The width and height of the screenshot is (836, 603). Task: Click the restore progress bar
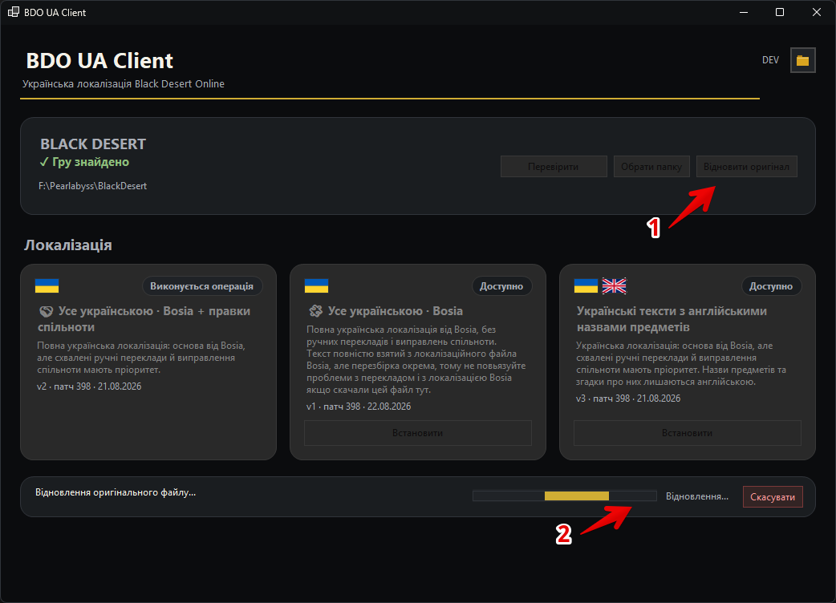click(x=565, y=496)
